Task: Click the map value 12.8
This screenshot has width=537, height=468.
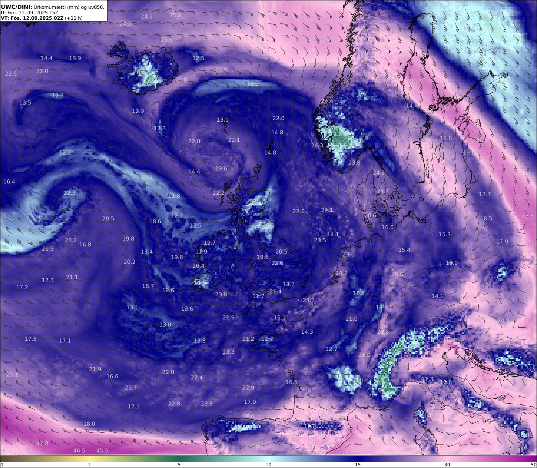Action: click(199, 341)
